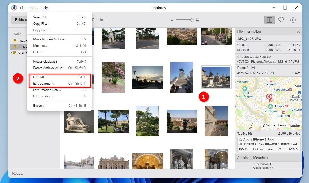This screenshot has width=309, height=183.
Task: Click the red location pin on map
Action: coord(269,98)
